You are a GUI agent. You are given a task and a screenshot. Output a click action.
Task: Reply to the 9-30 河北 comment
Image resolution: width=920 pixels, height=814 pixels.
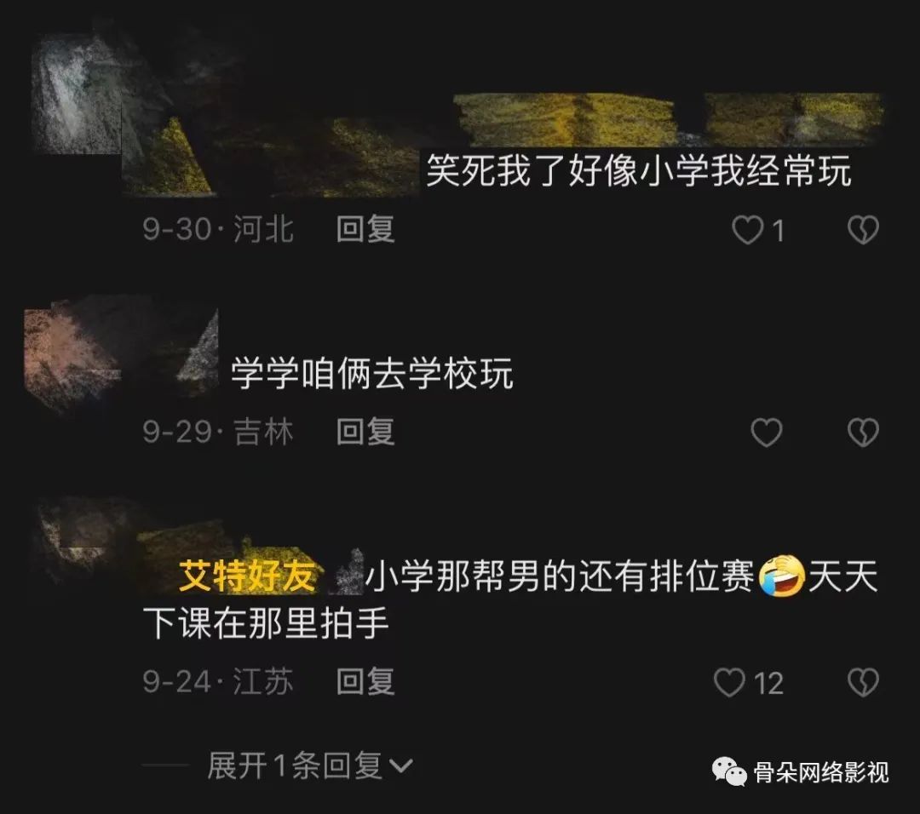(365, 229)
